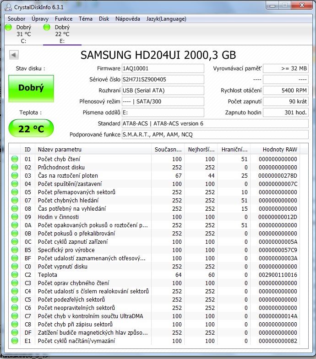The height and width of the screenshot is (359, 316).
Task: Select the row 'Počet podezřelých sektorů'
Action: tap(155, 299)
